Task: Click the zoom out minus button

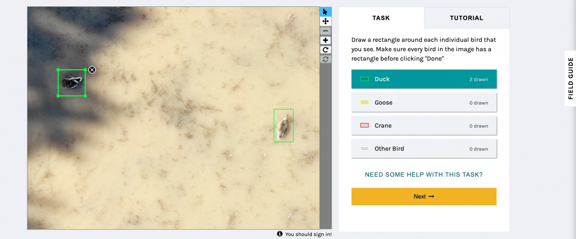Action: 325,31
